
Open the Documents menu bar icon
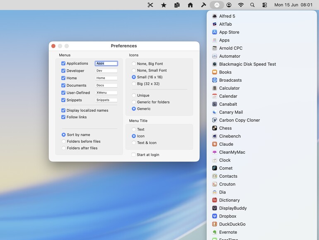pyautogui.click(x=177, y=5)
